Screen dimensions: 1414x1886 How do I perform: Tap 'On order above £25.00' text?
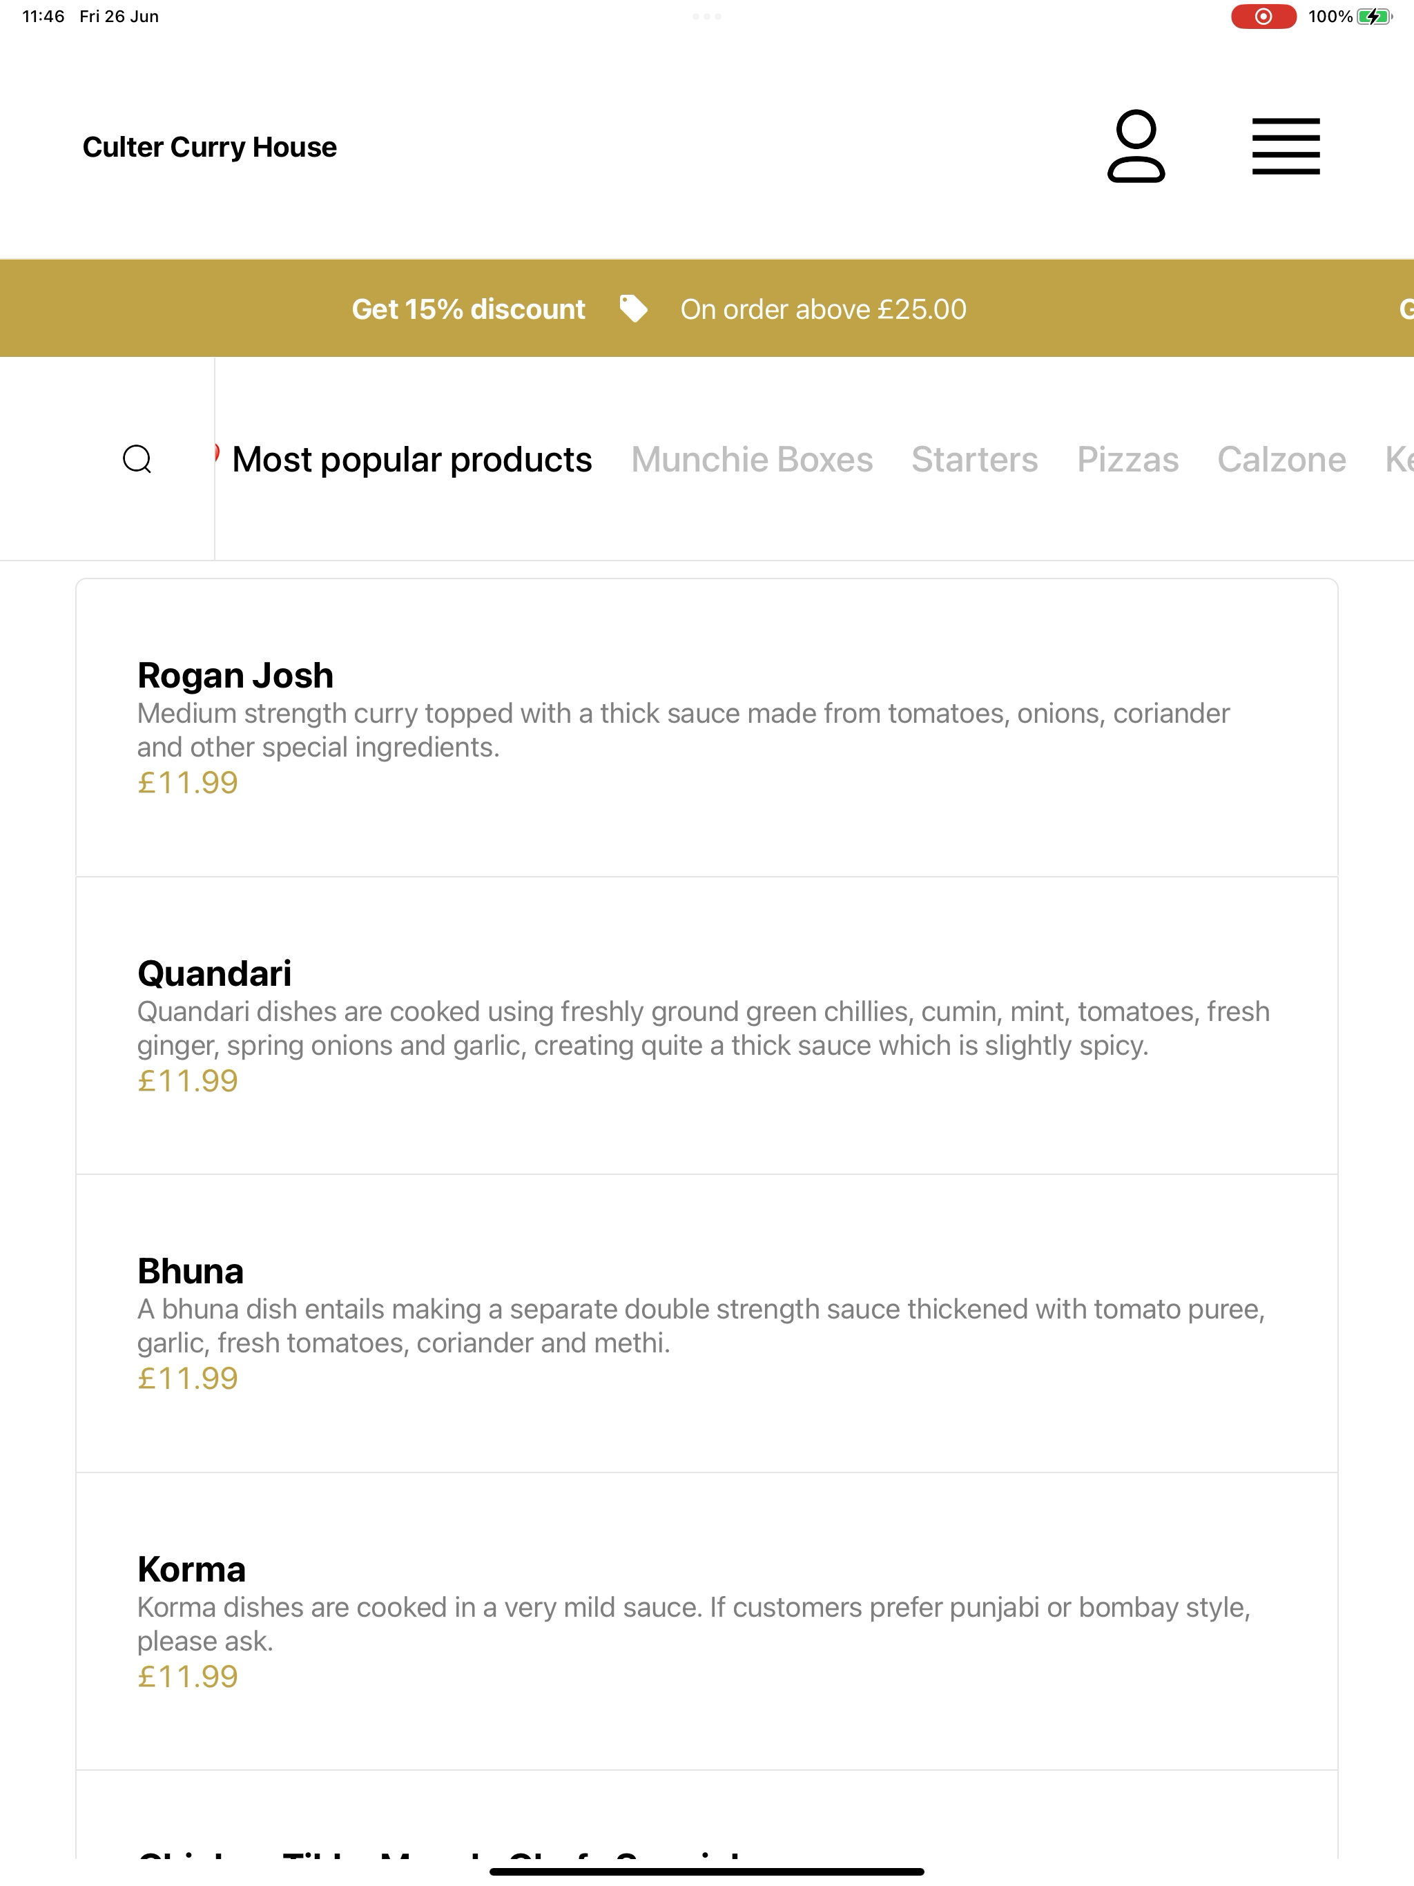[823, 309]
